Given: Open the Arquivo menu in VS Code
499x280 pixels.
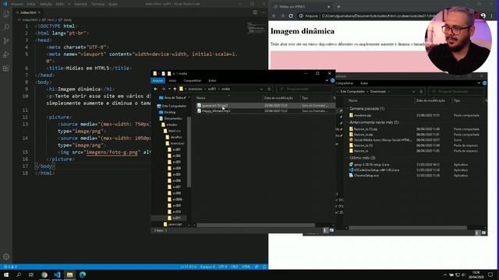Looking at the screenshot, I should point(17,4).
